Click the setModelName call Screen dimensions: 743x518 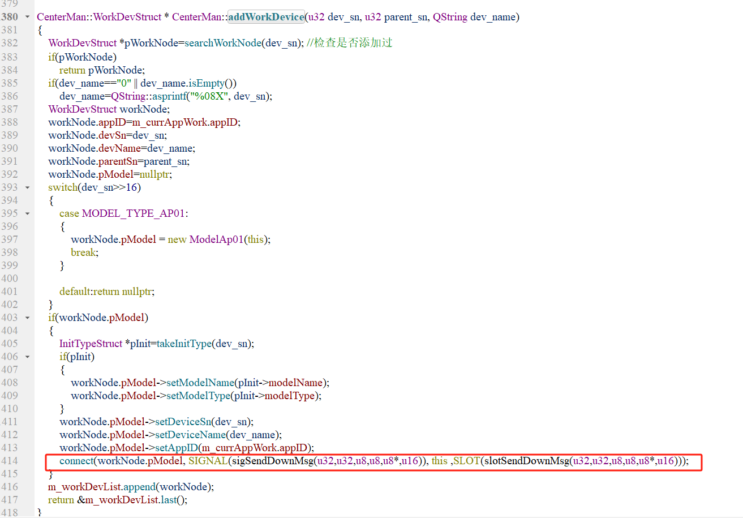(200, 383)
